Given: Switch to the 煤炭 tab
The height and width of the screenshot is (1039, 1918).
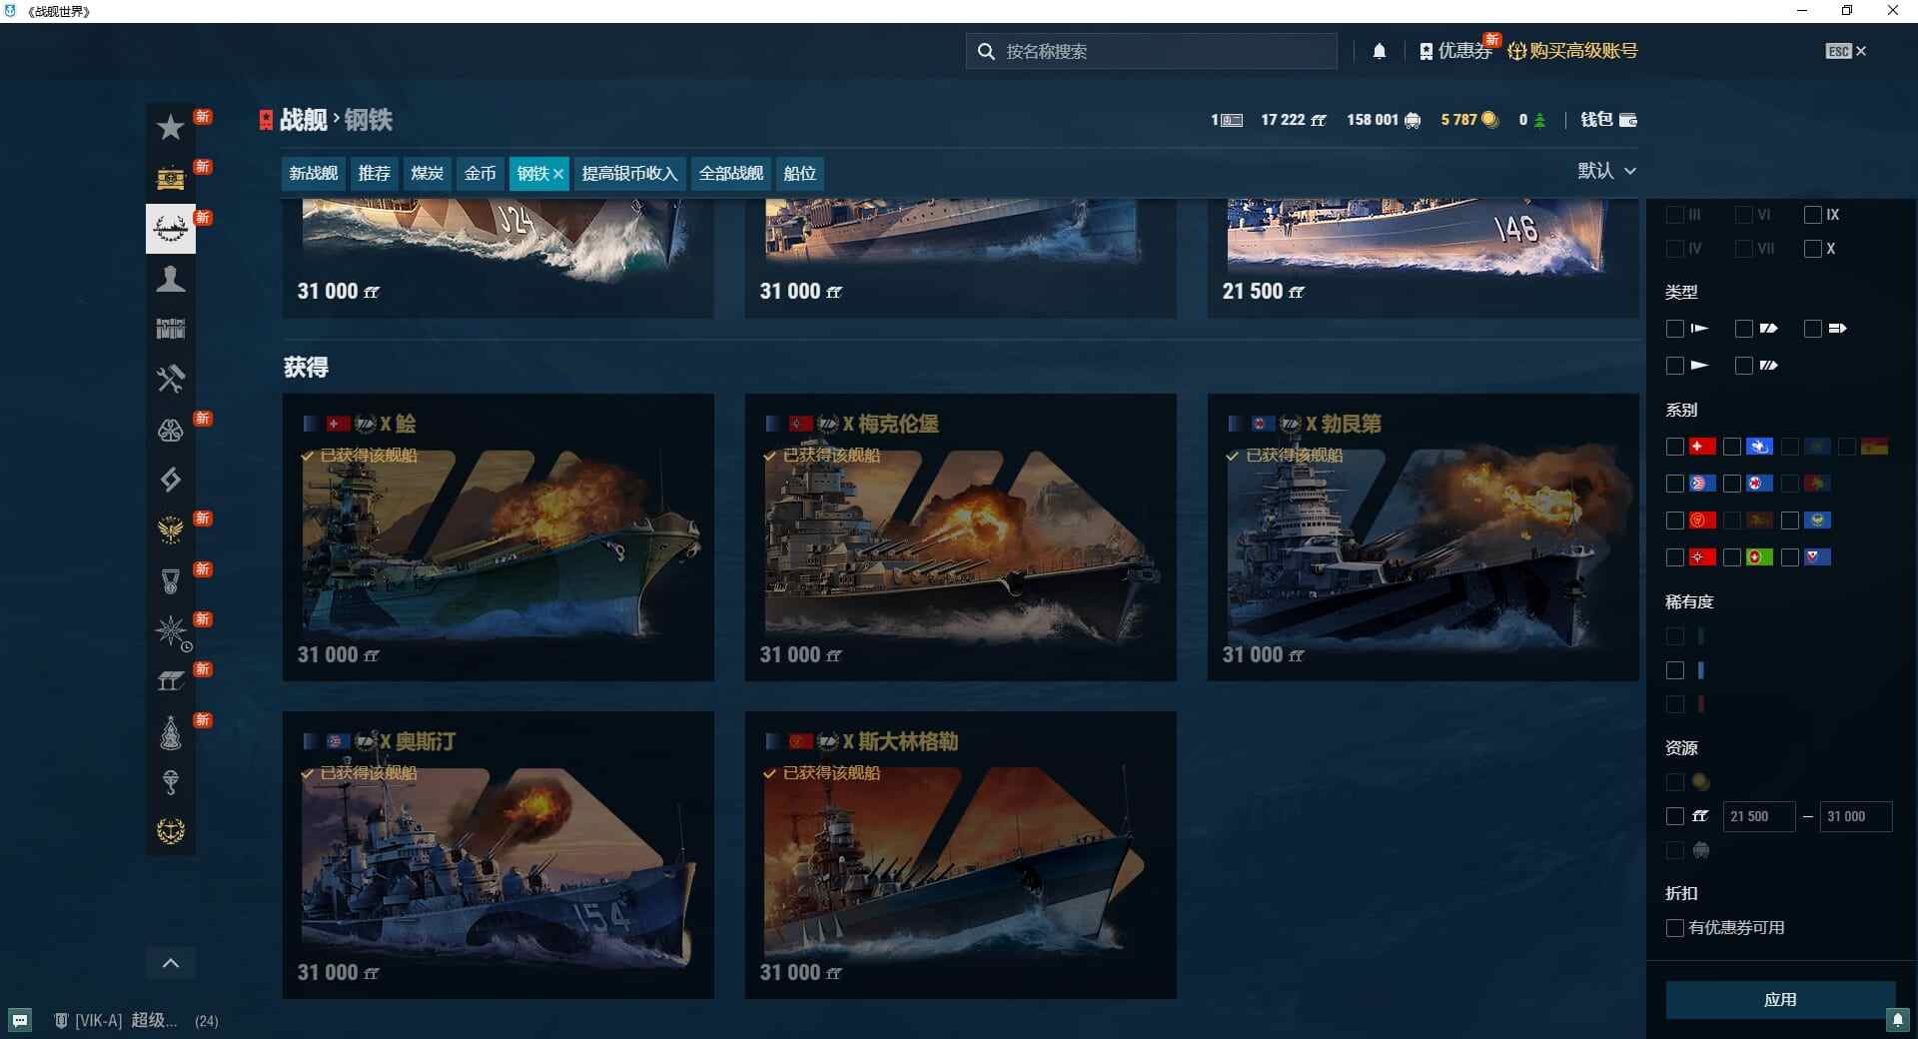Looking at the screenshot, I should [427, 173].
